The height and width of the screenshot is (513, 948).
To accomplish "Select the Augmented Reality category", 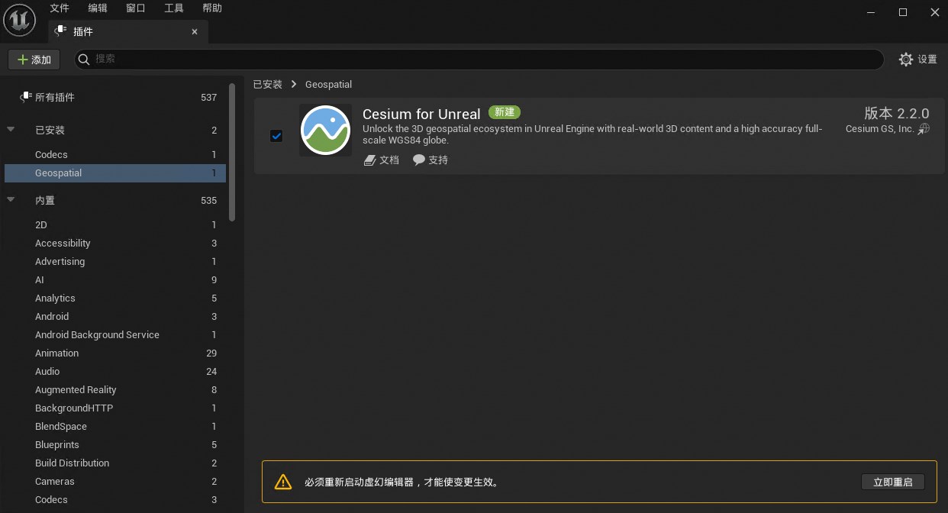I will click(117, 389).
